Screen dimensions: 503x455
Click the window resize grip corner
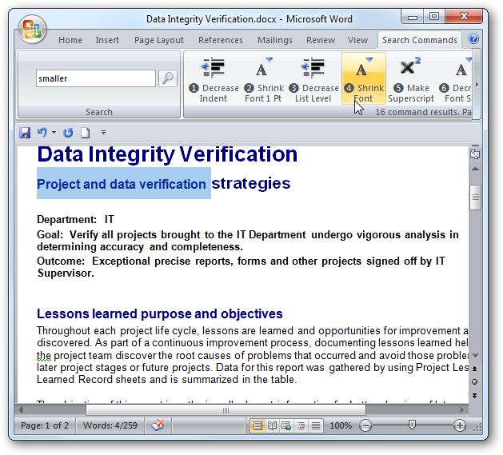click(x=477, y=428)
